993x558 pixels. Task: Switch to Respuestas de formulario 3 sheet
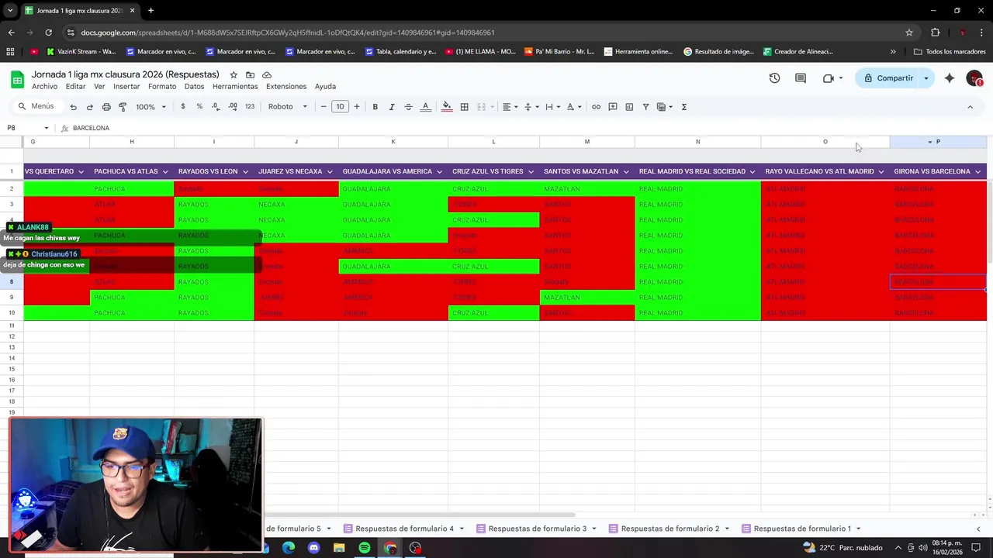[x=538, y=529]
